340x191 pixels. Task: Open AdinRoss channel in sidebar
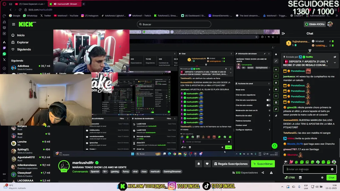(31, 68)
